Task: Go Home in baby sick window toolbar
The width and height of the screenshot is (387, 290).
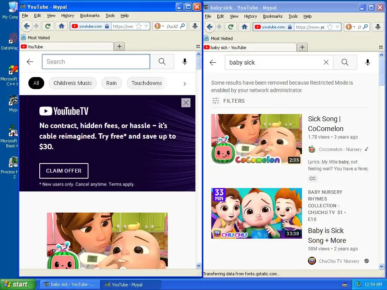Action: (x=245, y=27)
